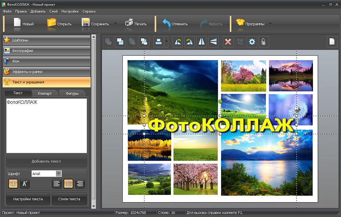Screen dimensions: 341x217
Task: Click the Настройки текста button
Action: [28, 199]
